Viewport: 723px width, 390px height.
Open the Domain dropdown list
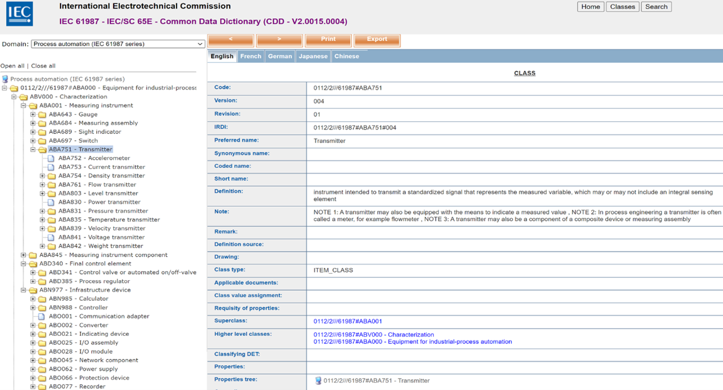pos(118,44)
